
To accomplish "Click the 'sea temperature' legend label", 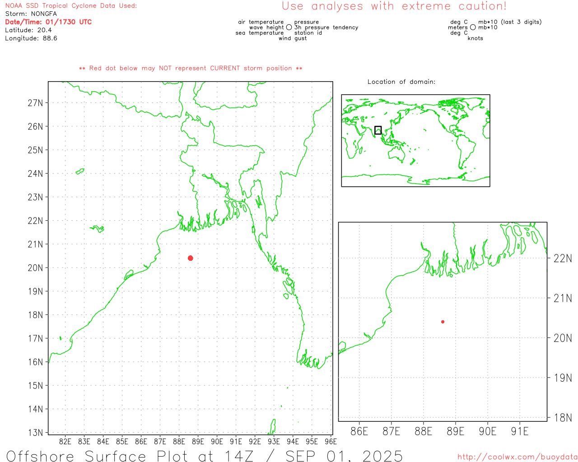I will coord(260,33).
